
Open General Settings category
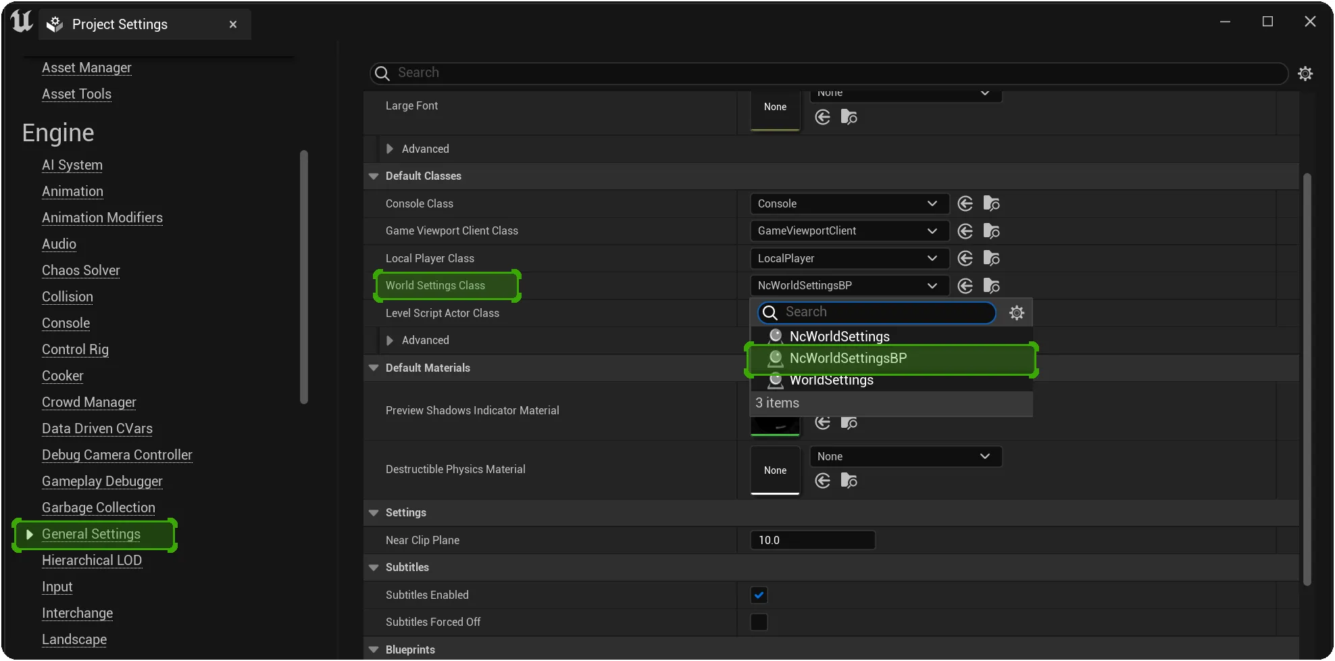click(x=91, y=534)
